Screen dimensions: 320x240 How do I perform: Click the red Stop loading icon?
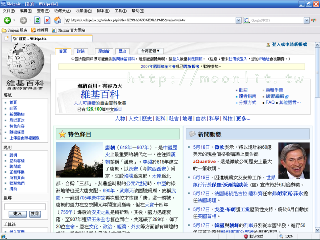tap(47, 20)
